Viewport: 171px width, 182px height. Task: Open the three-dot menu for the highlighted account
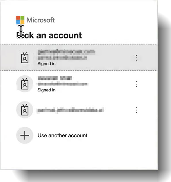pos(136,58)
